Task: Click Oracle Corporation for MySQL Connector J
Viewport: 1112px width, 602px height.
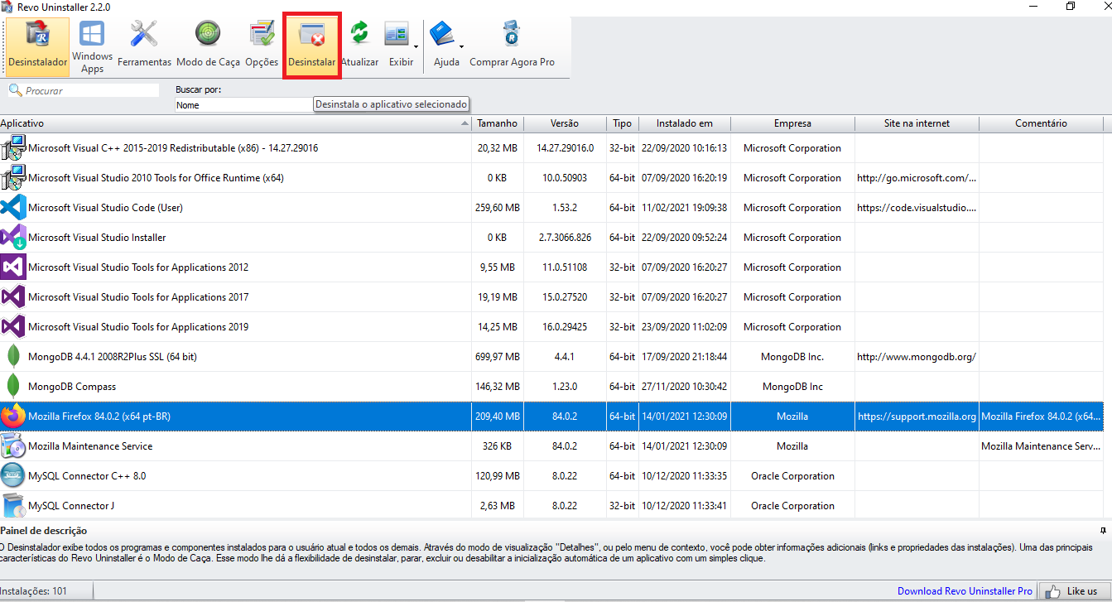Action: click(x=792, y=506)
